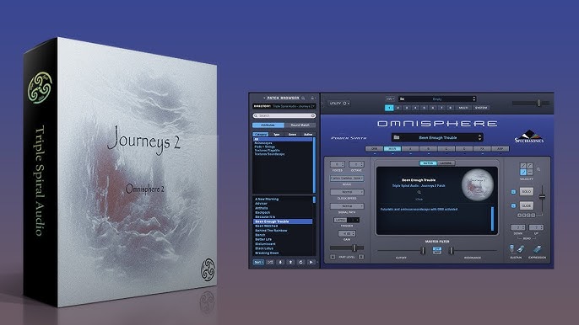
Task: Click the Spectrasonics logo
Action: click(529, 136)
